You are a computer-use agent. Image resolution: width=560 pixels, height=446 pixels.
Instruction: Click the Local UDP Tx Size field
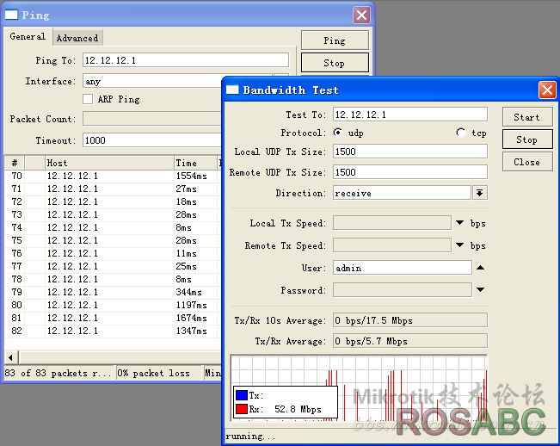tap(410, 152)
